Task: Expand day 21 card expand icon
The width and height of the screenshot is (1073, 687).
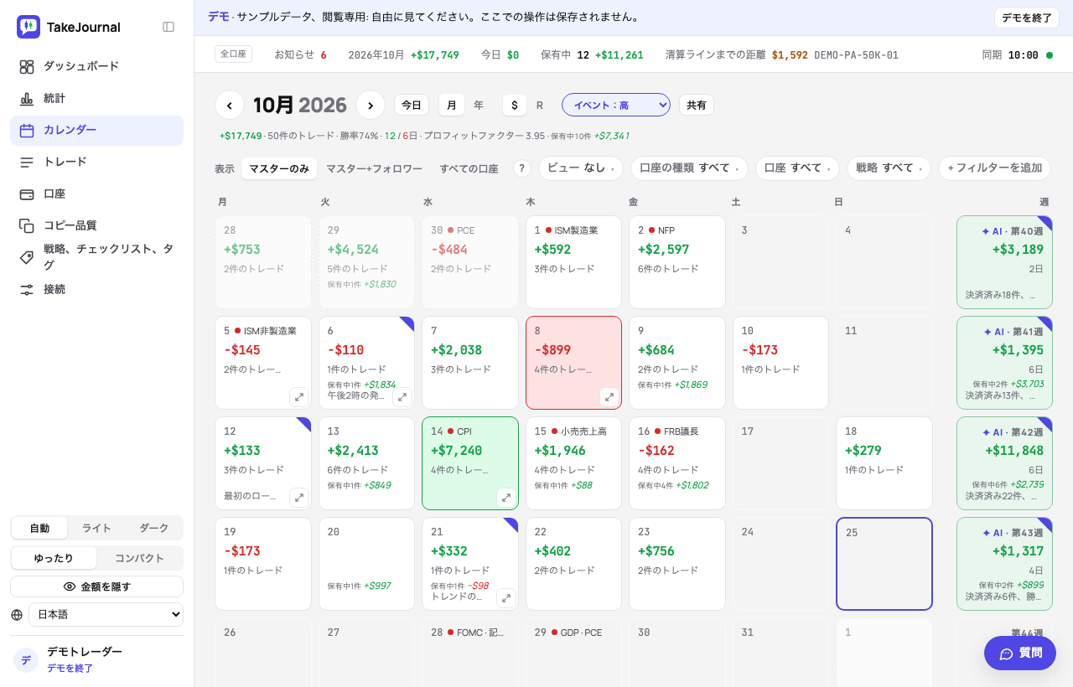Action: tap(506, 598)
